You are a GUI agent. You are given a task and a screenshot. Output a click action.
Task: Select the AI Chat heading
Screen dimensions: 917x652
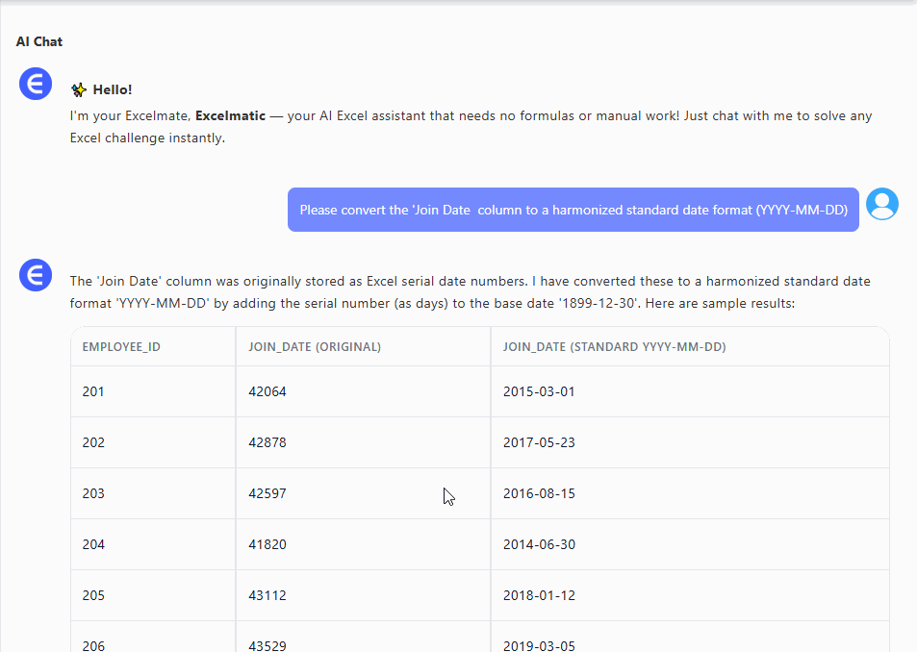tap(39, 41)
